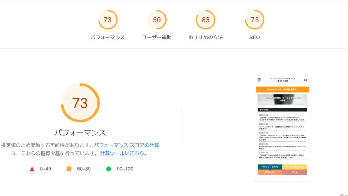Go to the SEO category label
This screenshot has width=348, height=196.
tap(255, 37)
